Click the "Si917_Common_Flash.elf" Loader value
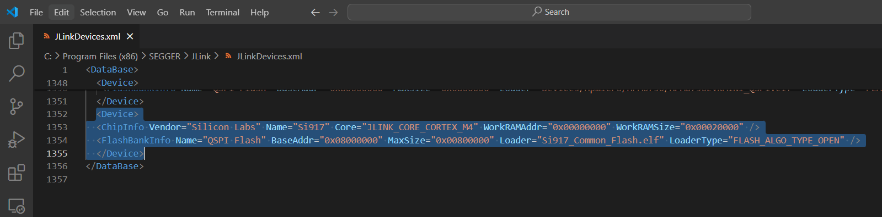The height and width of the screenshot is (217, 882). tap(600, 140)
